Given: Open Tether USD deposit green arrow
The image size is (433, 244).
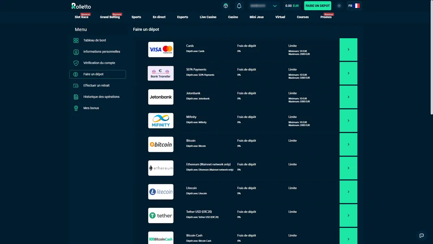Looking at the screenshot, I should tap(348, 215).
